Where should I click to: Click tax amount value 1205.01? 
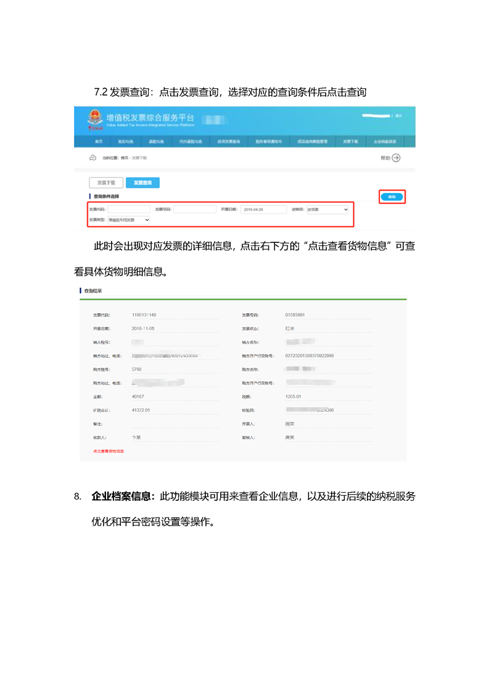click(x=293, y=397)
